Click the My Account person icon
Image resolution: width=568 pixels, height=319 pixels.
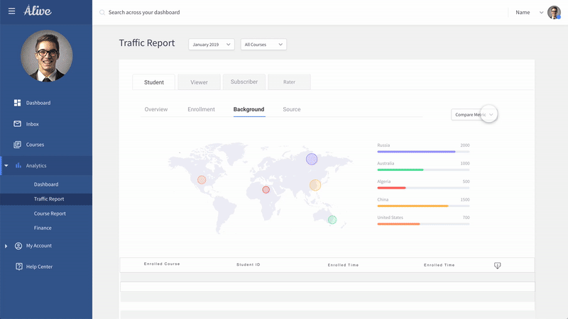(x=18, y=246)
